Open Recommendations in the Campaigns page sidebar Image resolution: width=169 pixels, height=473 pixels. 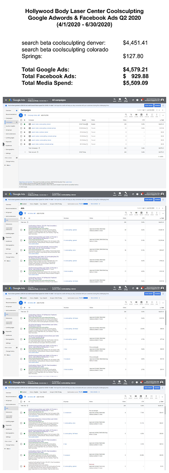(x=11, y=114)
